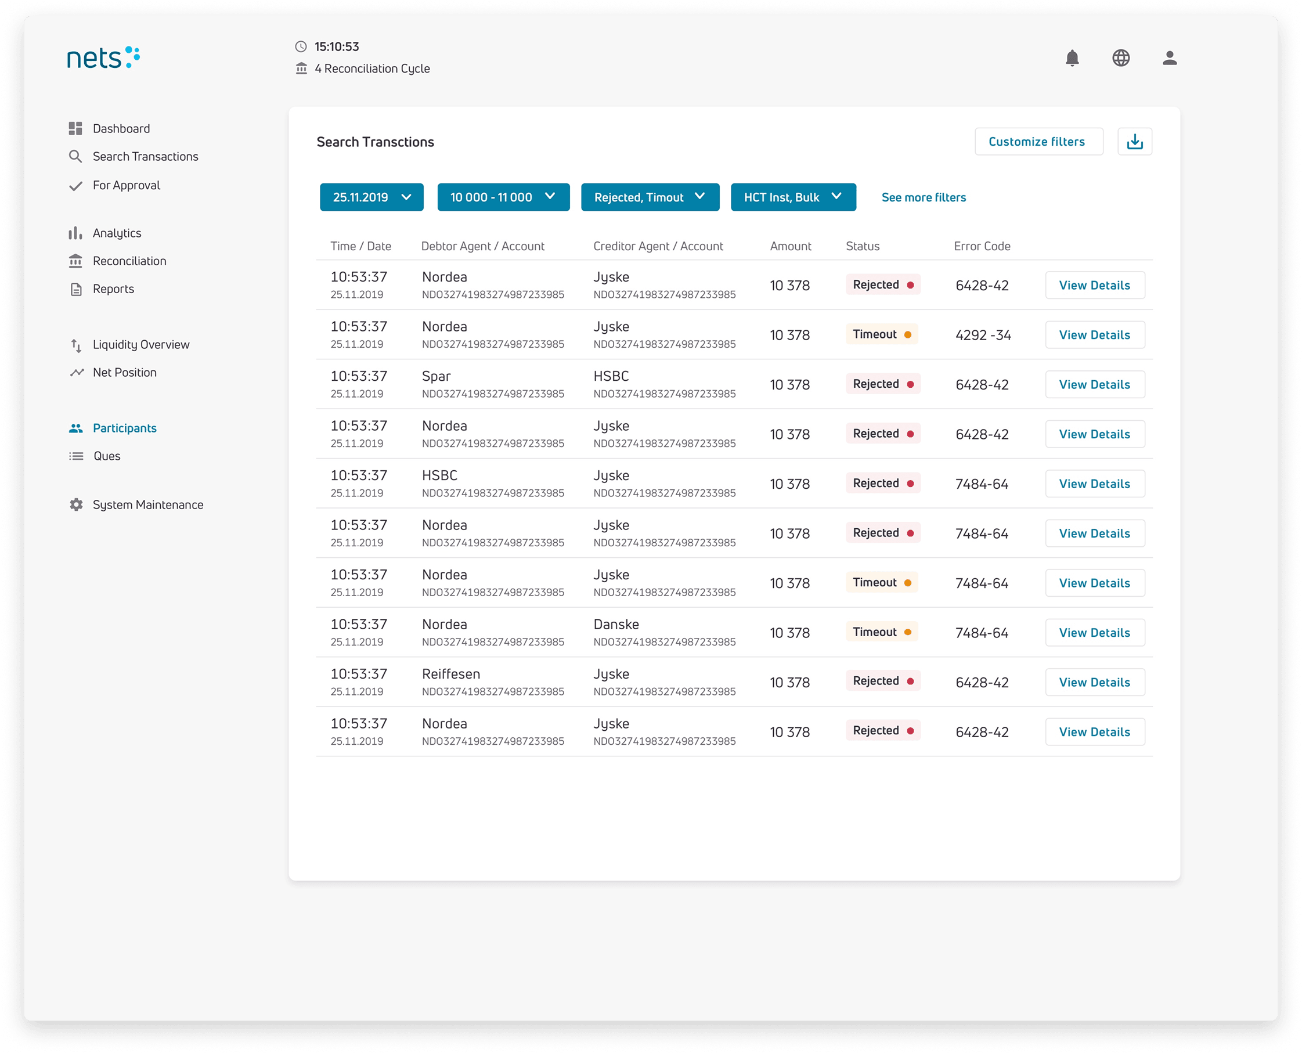Screen dimensions: 1302x1053
Task: Open the user profile icon
Action: [x=1169, y=58]
